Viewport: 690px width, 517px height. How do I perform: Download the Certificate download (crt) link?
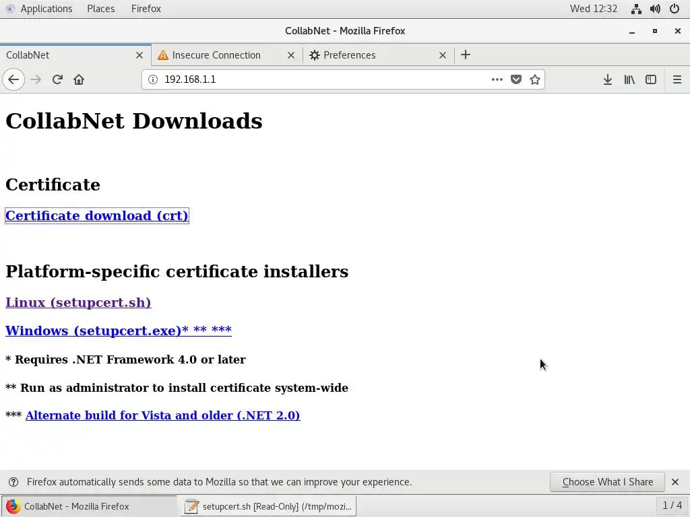(97, 216)
